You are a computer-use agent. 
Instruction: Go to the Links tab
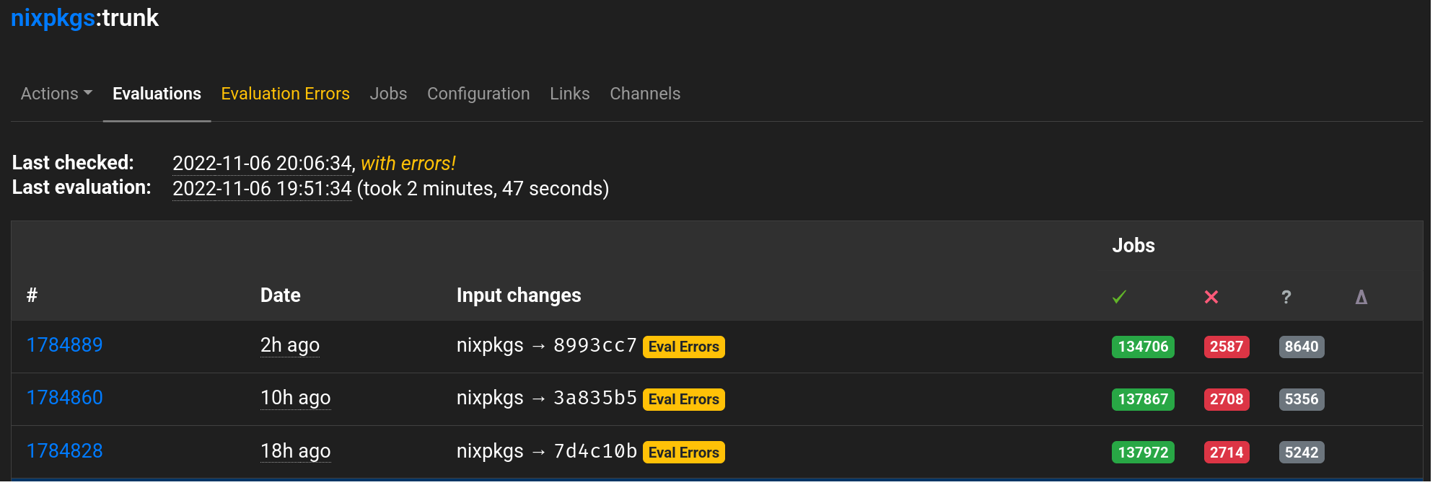click(570, 94)
